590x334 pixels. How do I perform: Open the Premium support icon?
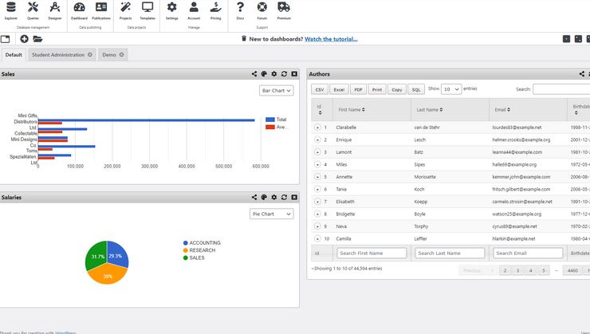pos(284,10)
